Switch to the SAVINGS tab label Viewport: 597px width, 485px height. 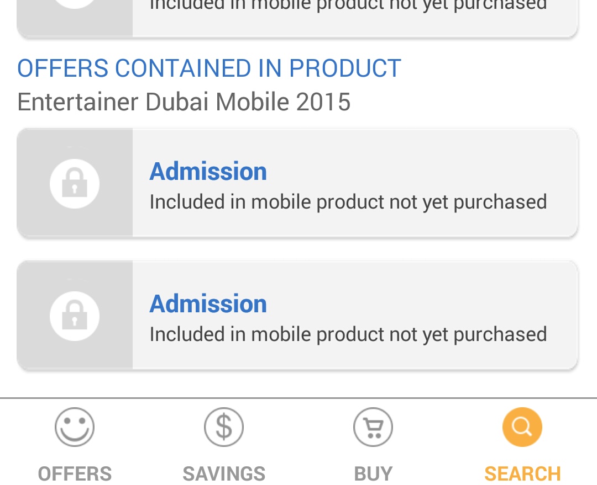(224, 473)
